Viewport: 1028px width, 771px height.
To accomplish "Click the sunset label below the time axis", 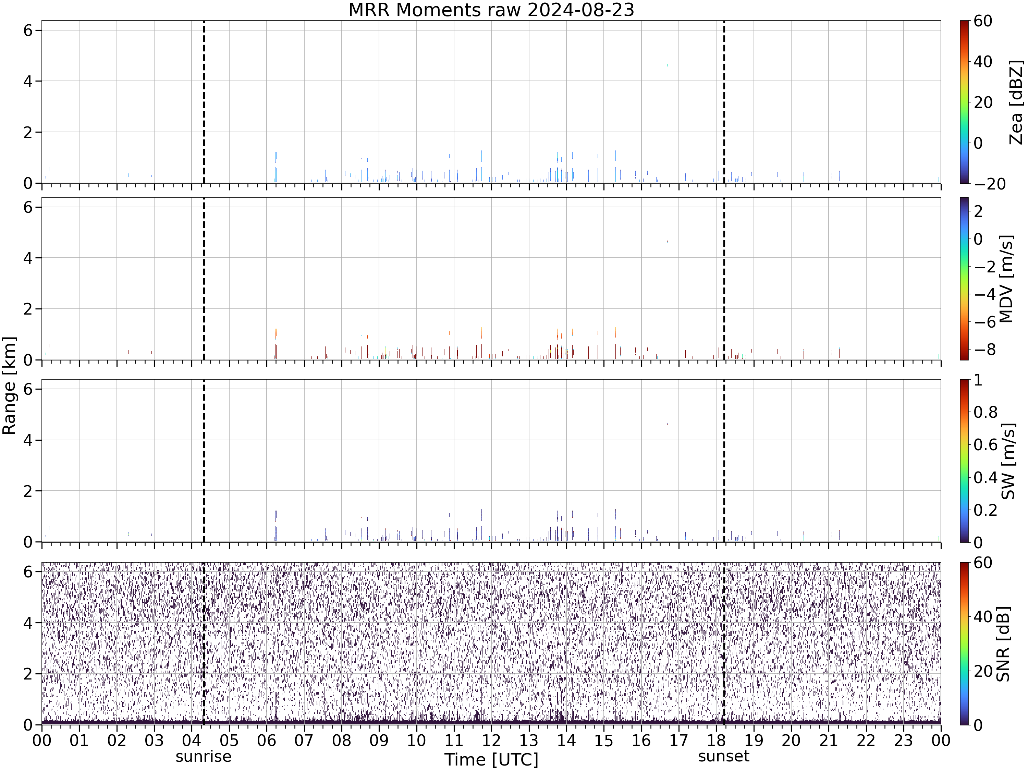I will coord(724,757).
